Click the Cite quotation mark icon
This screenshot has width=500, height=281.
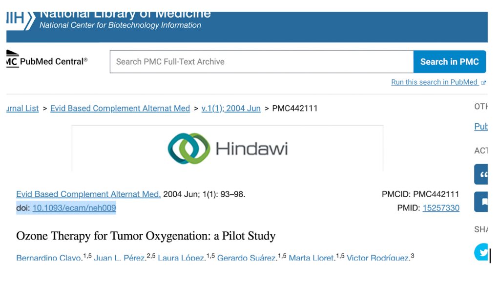click(481, 174)
